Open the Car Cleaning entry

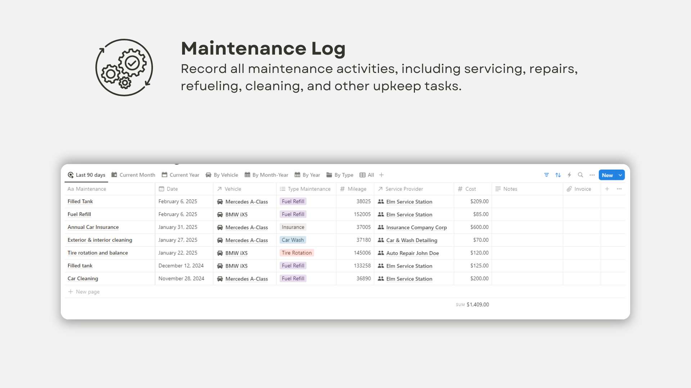83,278
